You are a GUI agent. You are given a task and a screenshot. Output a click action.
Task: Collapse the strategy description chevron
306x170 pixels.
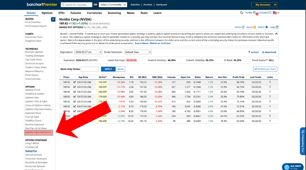(x=276, y=34)
